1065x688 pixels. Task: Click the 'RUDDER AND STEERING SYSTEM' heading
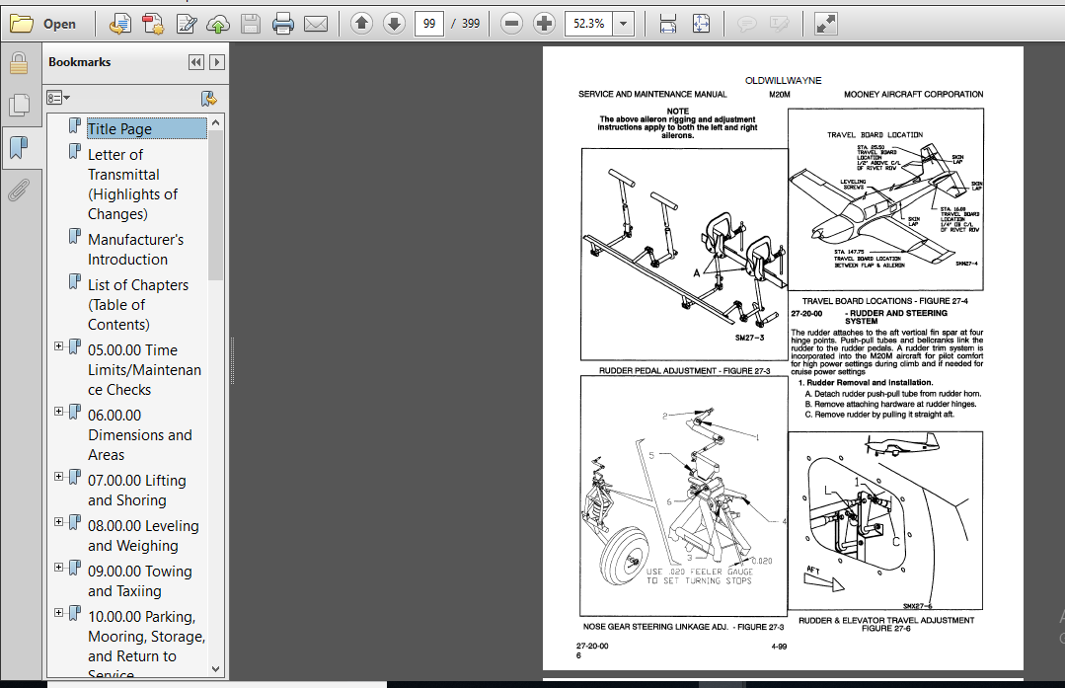896,317
